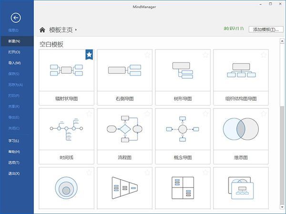Click the back arrow circle icon

[x=16, y=18]
